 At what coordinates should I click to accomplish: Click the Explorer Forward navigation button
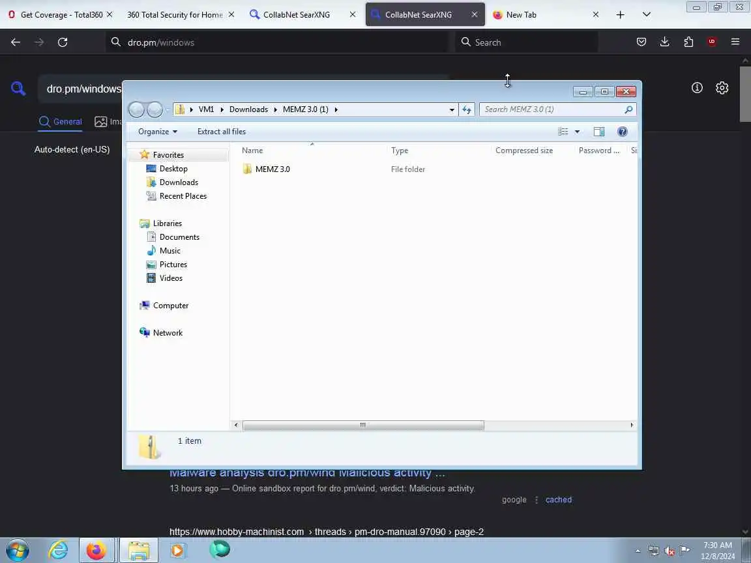(155, 109)
